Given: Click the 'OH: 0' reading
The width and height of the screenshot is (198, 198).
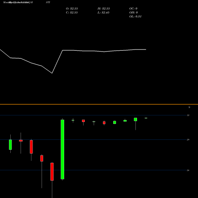Looking at the screenshot, I should click(x=133, y=13).
